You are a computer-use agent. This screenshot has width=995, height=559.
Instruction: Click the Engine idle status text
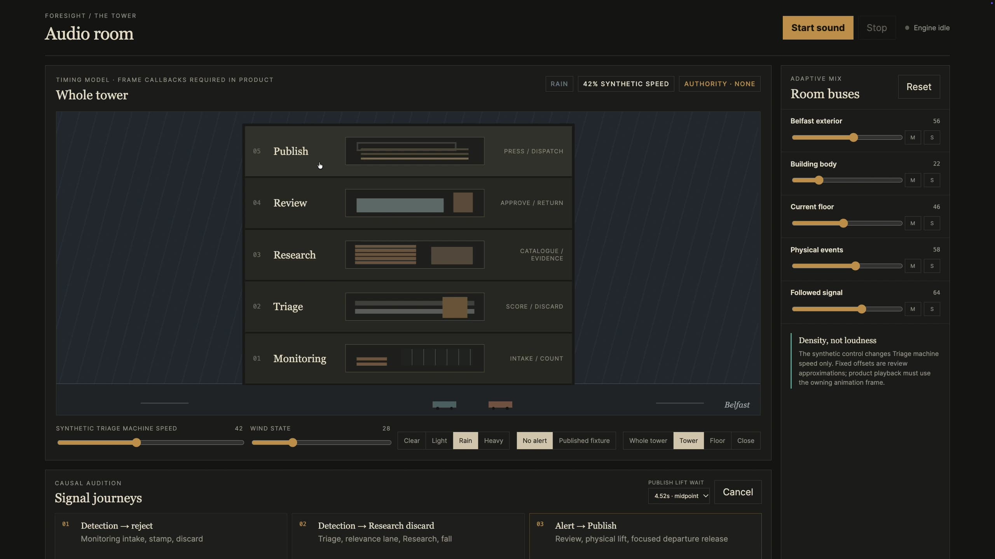931,28
